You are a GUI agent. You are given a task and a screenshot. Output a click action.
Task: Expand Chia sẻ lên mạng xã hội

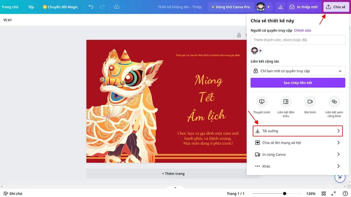(298, 143)
